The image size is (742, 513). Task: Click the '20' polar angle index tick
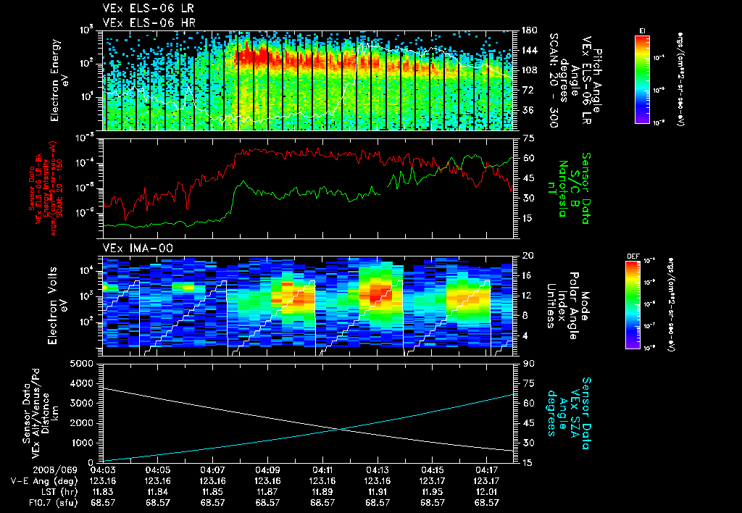(x=528, y=256)
